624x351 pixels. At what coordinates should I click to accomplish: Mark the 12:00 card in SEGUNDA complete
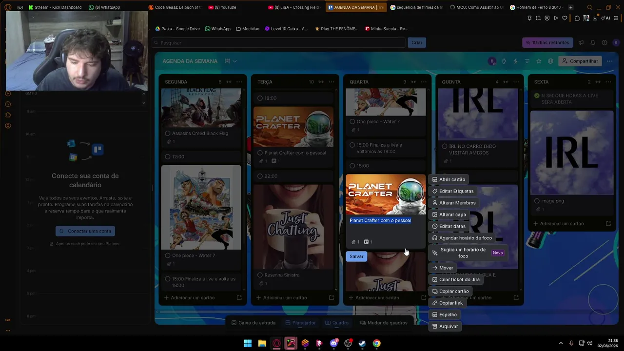click(x=168, y=156)
